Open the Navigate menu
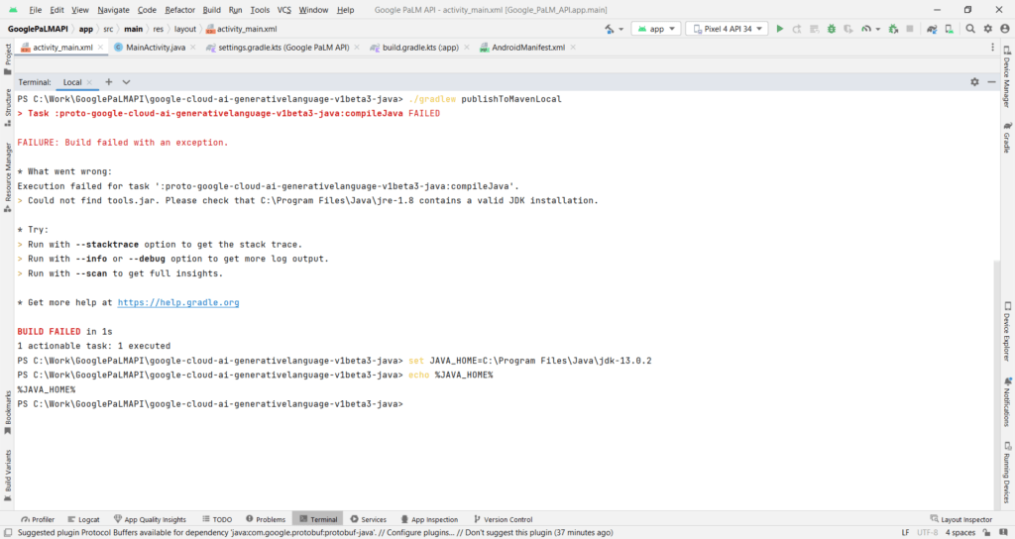The height and width of the screenshot is (539, 1015). (x=113, y=10)
